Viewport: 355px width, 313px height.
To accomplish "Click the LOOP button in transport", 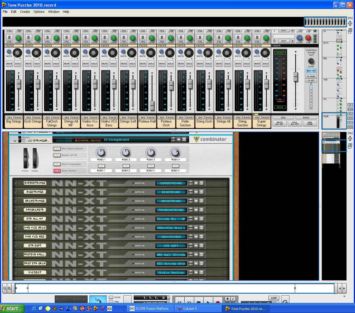I will (x=274, y=298).
